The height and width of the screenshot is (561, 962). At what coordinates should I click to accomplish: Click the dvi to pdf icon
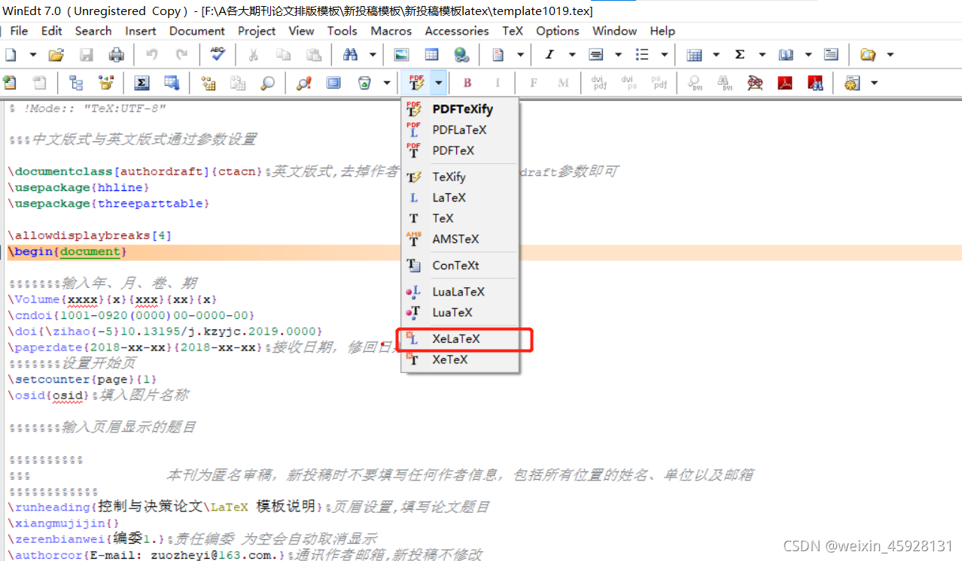(599, 83)
